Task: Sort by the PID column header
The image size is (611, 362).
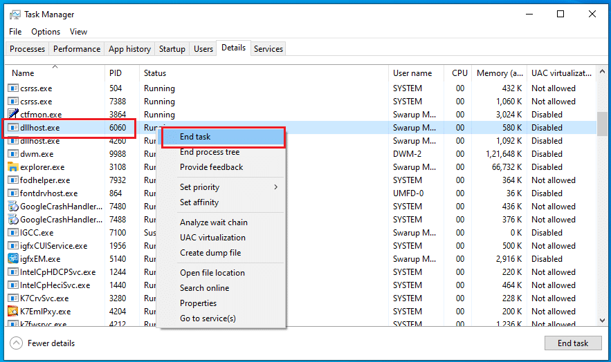Action: 122,73
